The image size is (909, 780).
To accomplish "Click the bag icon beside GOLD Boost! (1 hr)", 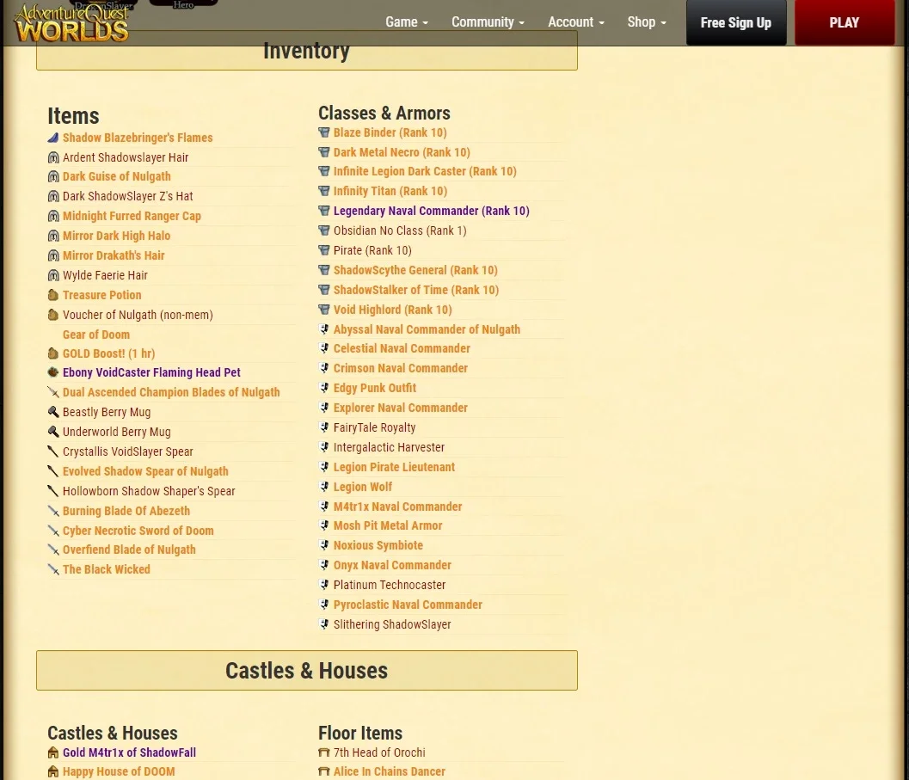I will [52, 353].
